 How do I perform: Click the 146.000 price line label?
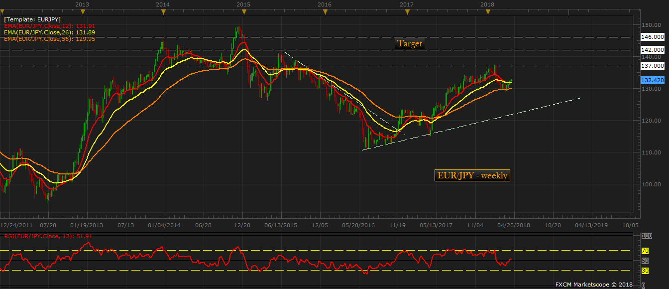654,37
